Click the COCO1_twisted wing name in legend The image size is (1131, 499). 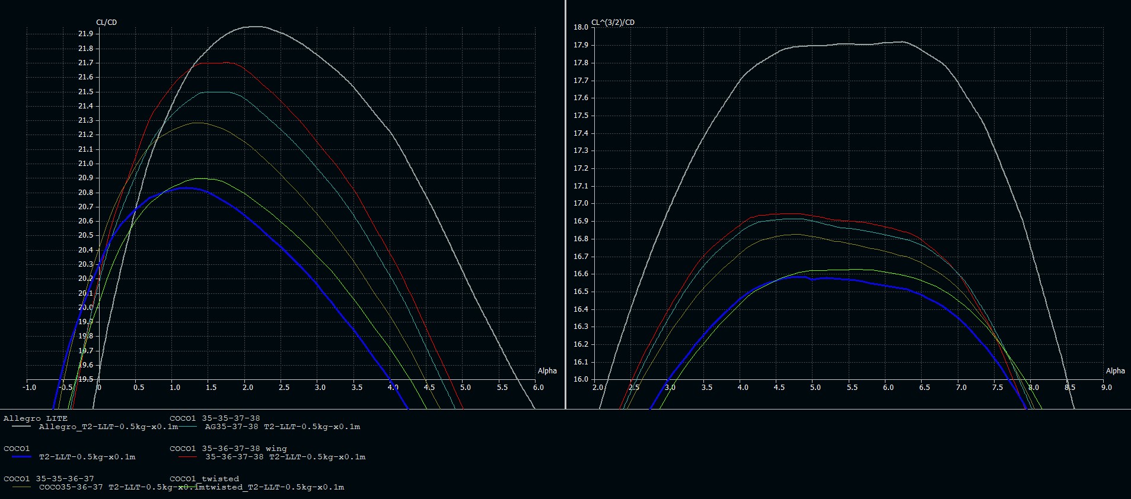coord(204,478)
